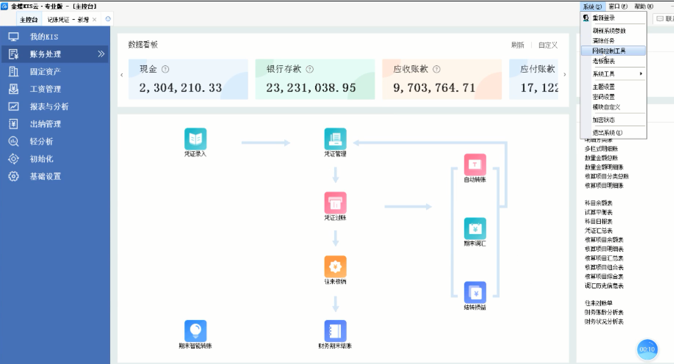
Task: Open the 期末智能转账 lightbulb icon
Action: tap(195, 331)
